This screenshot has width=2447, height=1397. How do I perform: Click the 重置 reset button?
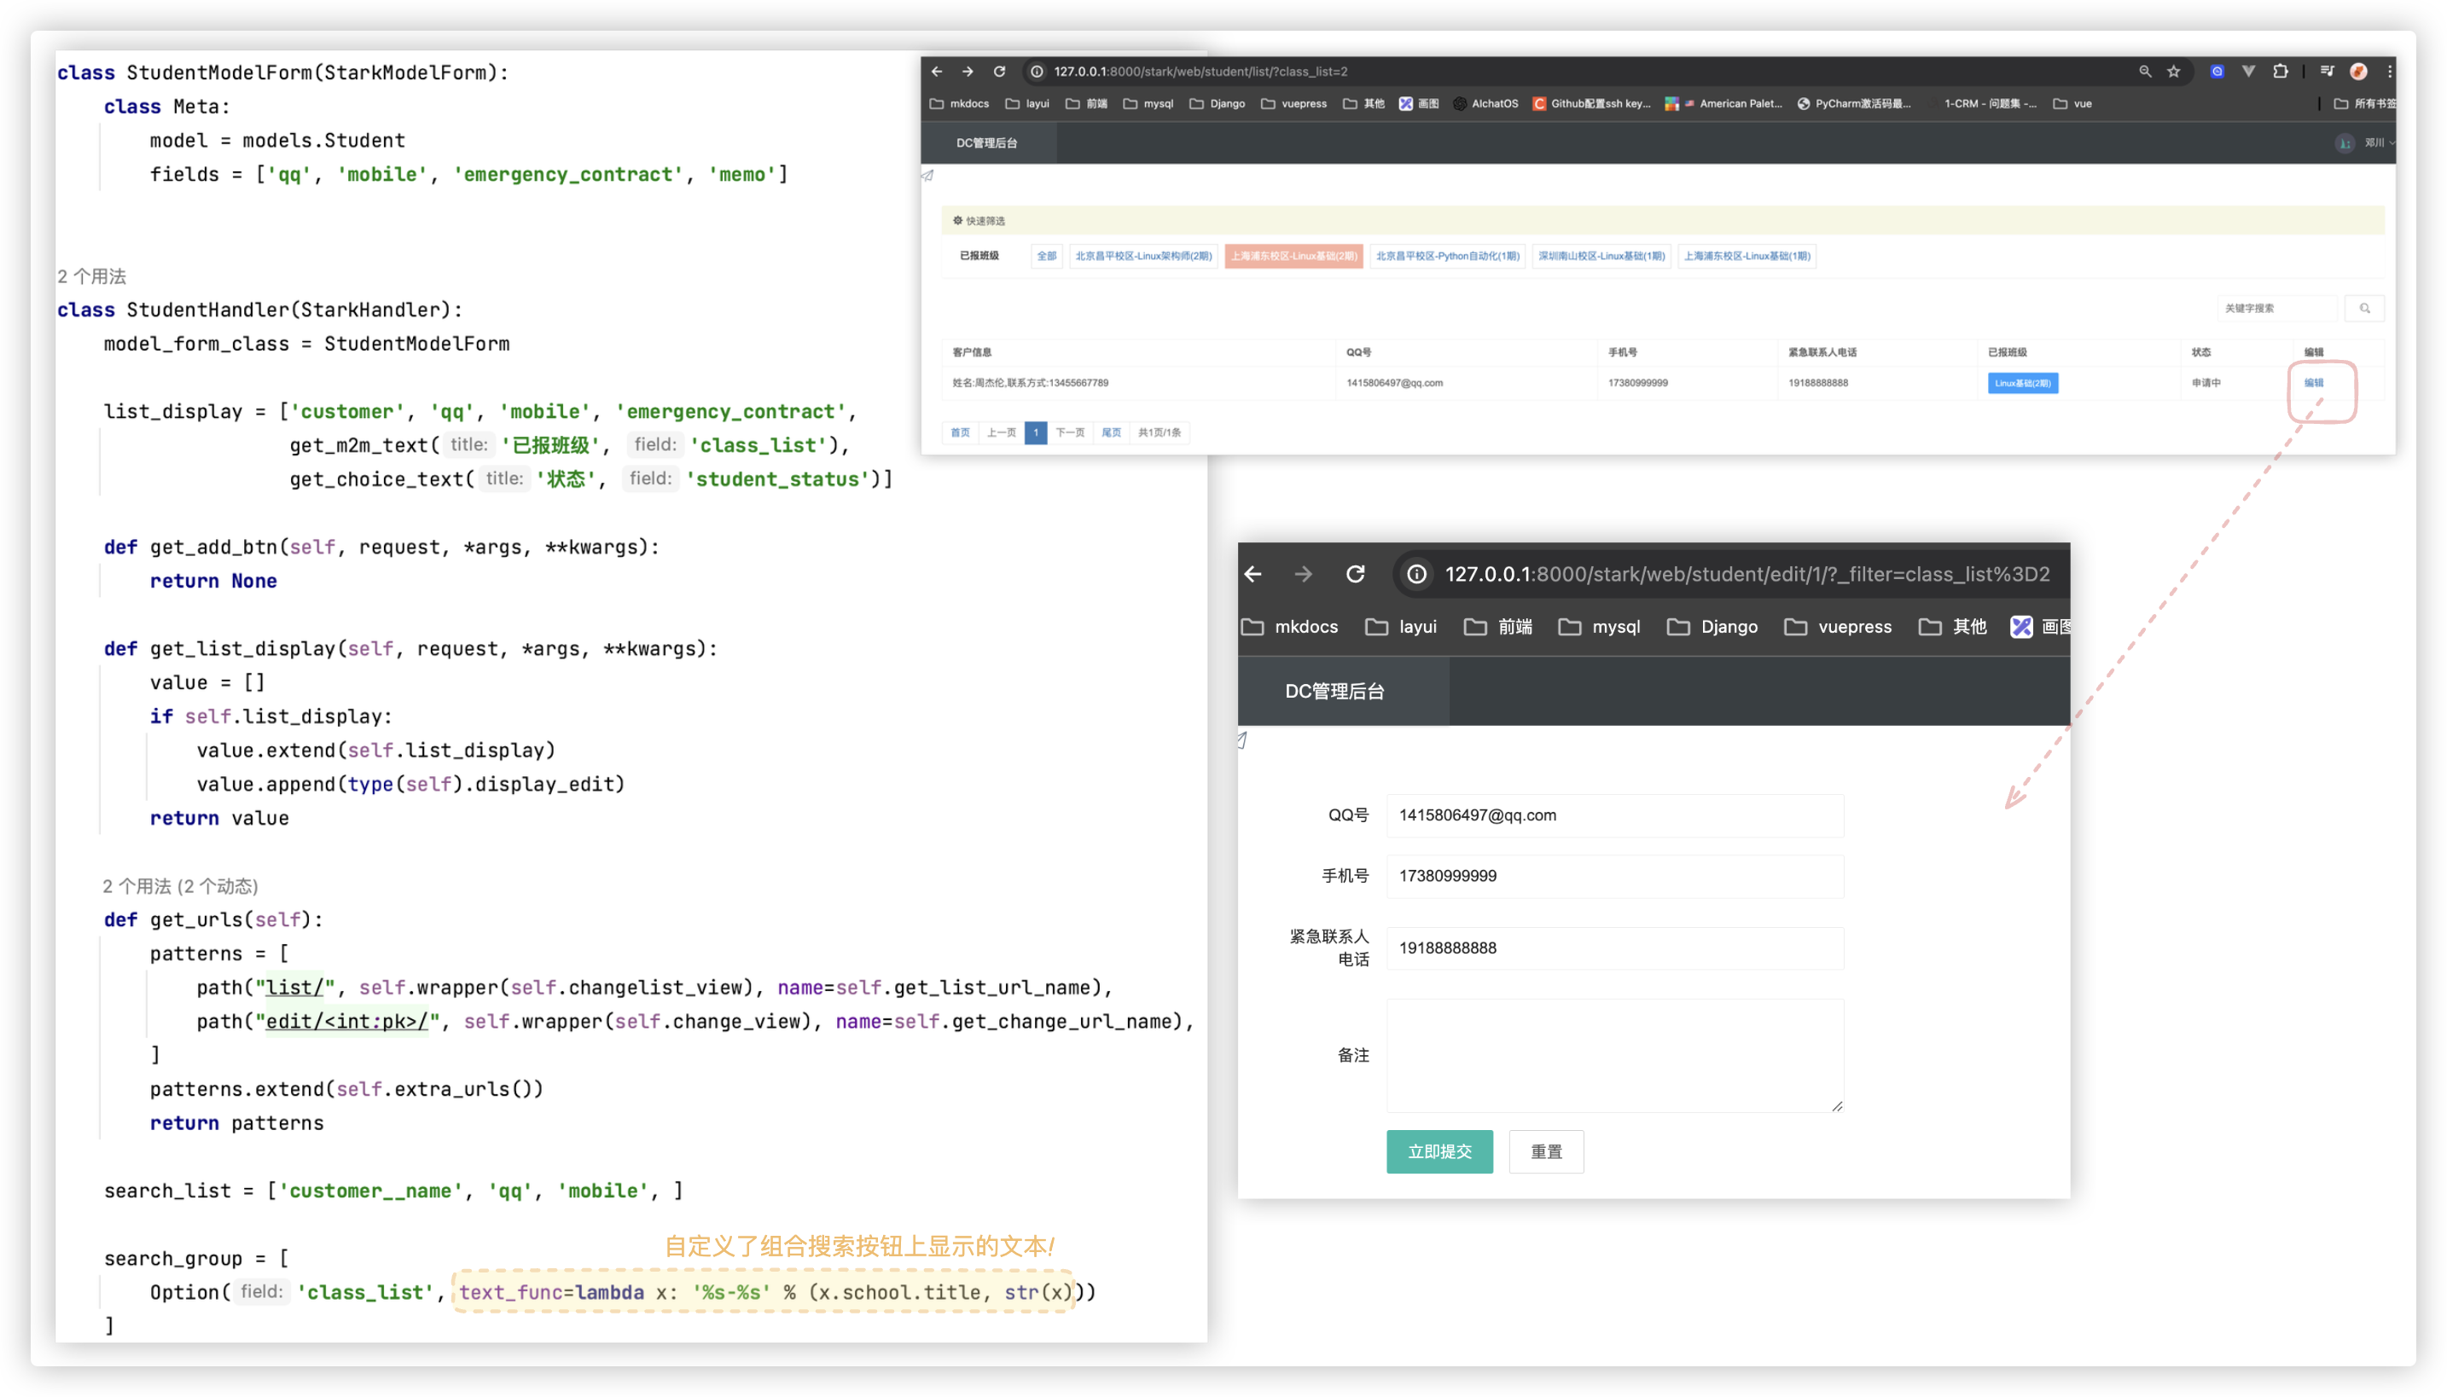[1545, 1151]
